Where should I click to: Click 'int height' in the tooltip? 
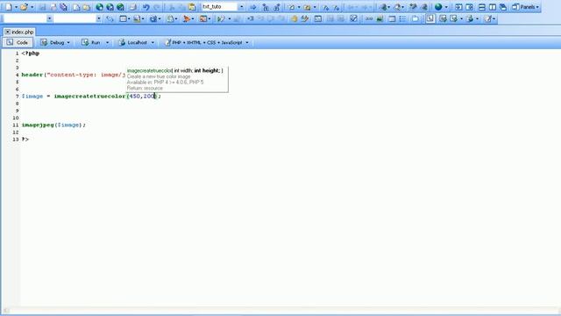207,70
